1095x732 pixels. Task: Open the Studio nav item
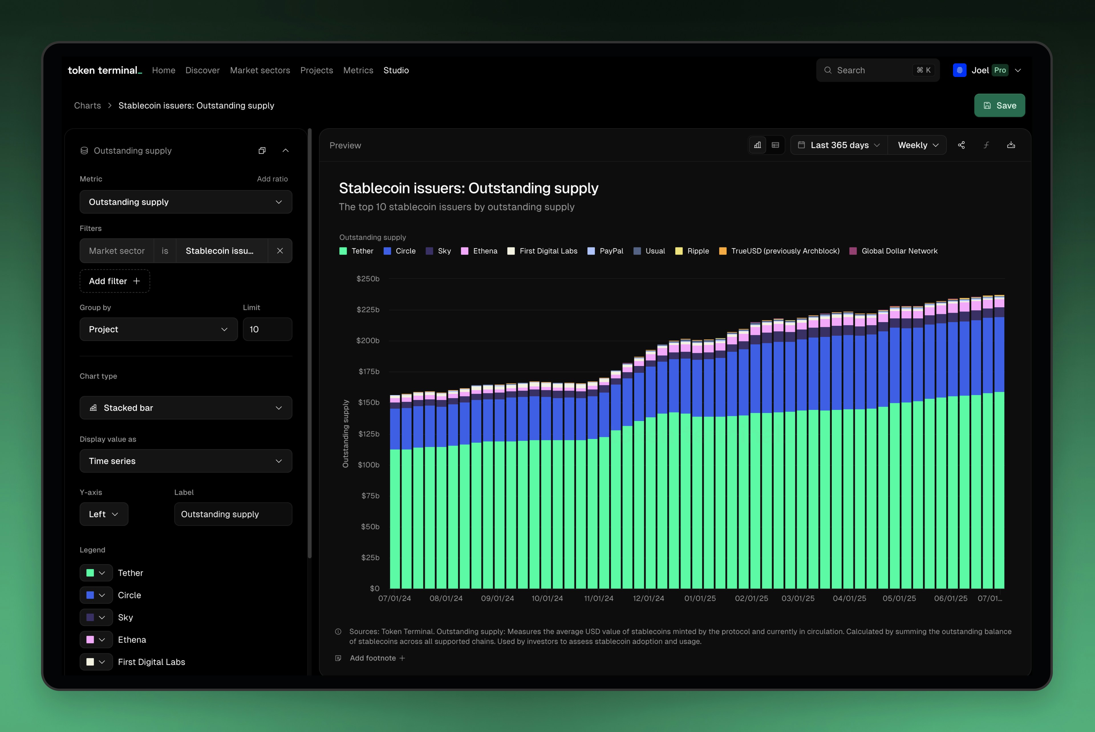point(396,70)
